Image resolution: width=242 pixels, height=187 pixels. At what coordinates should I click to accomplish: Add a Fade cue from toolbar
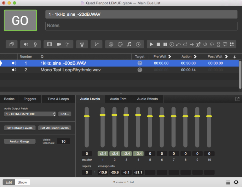[96, 44]
